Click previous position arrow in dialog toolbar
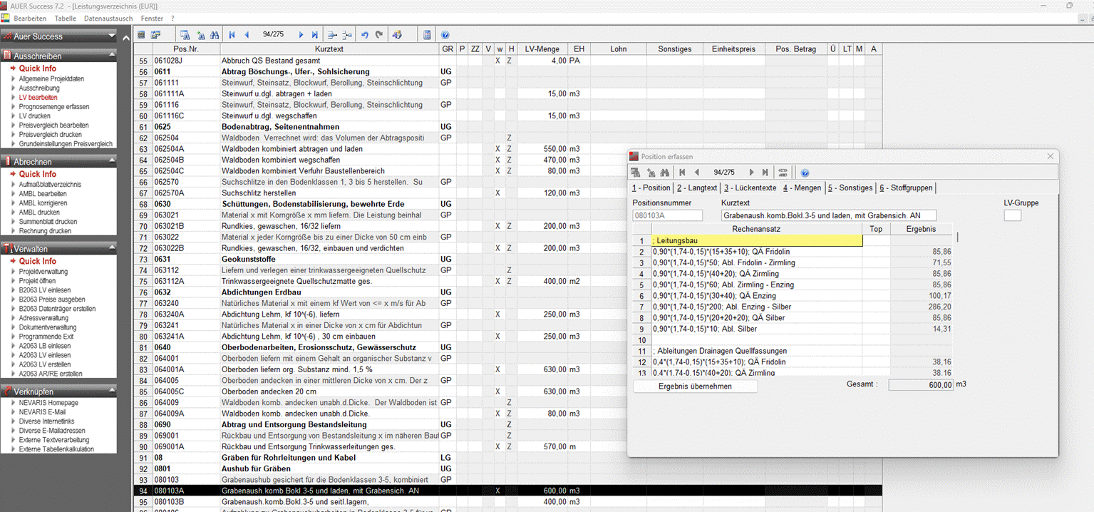 pyautogui.click(x=696, y=173)
